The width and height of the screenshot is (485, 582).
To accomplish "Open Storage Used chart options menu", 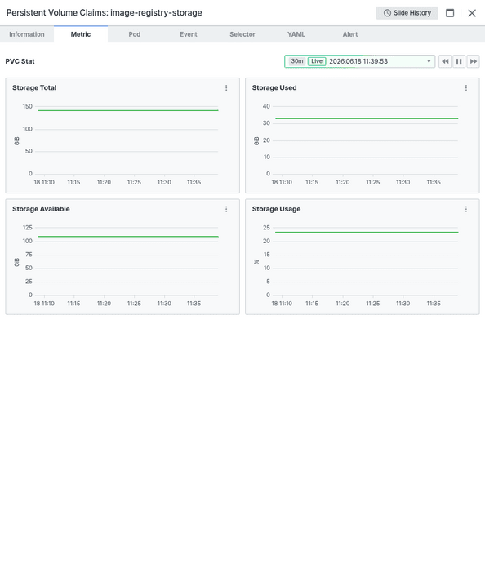I will click(466, 88).
